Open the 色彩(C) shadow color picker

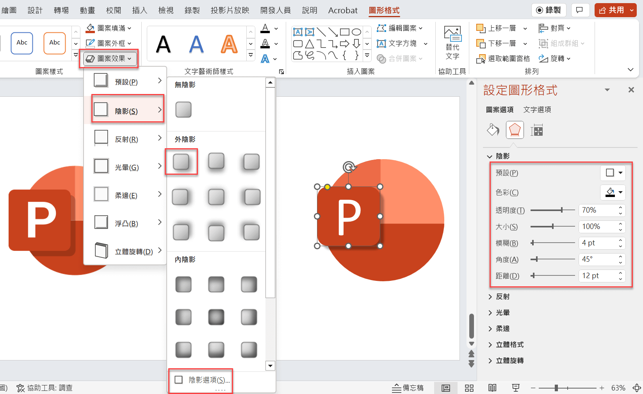click(x=613, y=192)
